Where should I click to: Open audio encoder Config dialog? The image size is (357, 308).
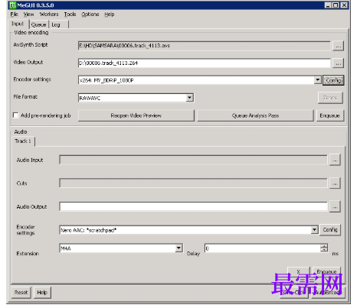click(330, 230)
